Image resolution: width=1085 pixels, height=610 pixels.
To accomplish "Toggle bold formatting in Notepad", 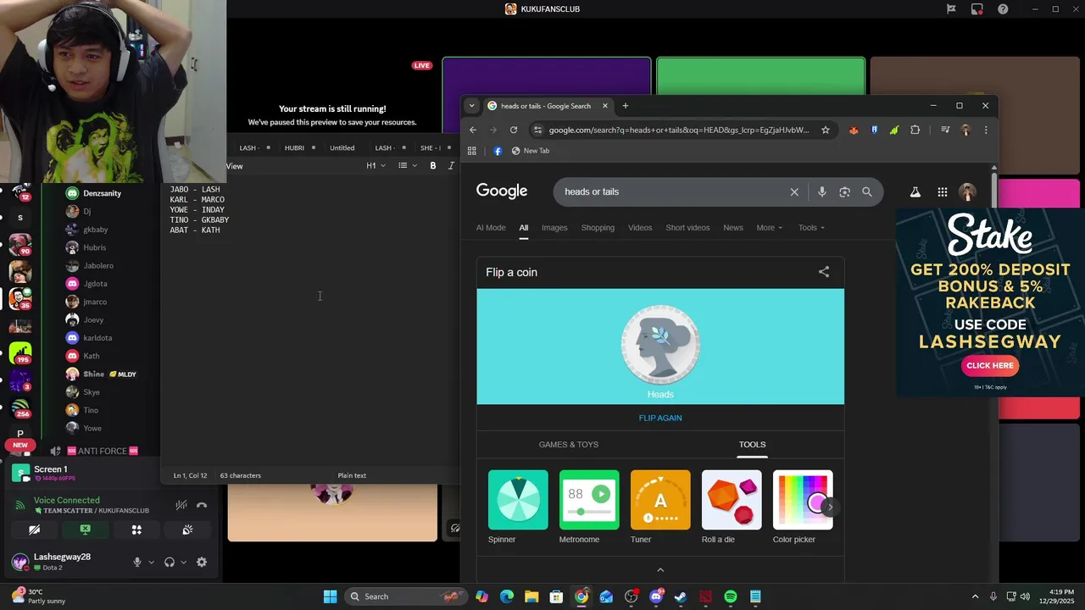I will point(433,166).
